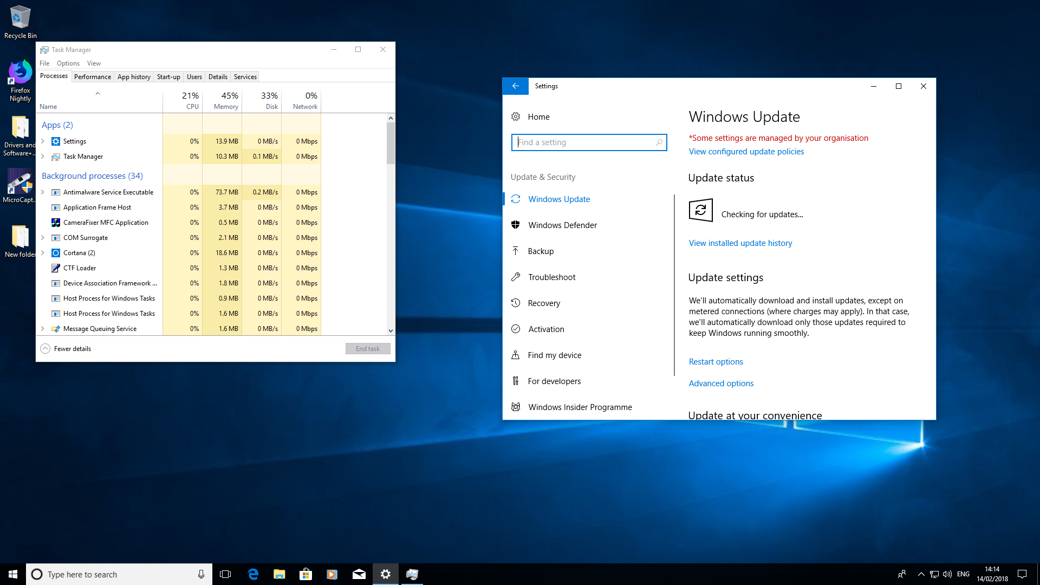Expand the Message Queuing Service row
Viewport: 1040px width, 585px height.
coord(43,329)
